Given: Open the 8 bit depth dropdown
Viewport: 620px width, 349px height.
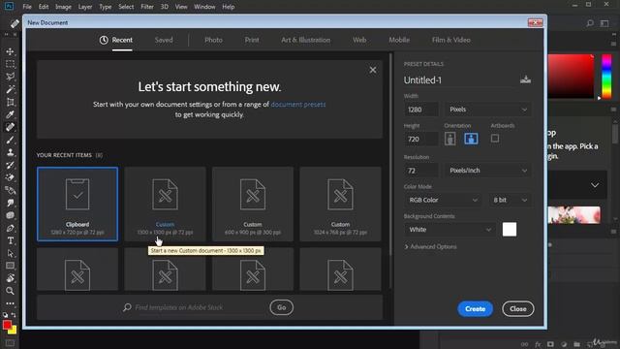Looking at the screenshot, I should (511, 201).
